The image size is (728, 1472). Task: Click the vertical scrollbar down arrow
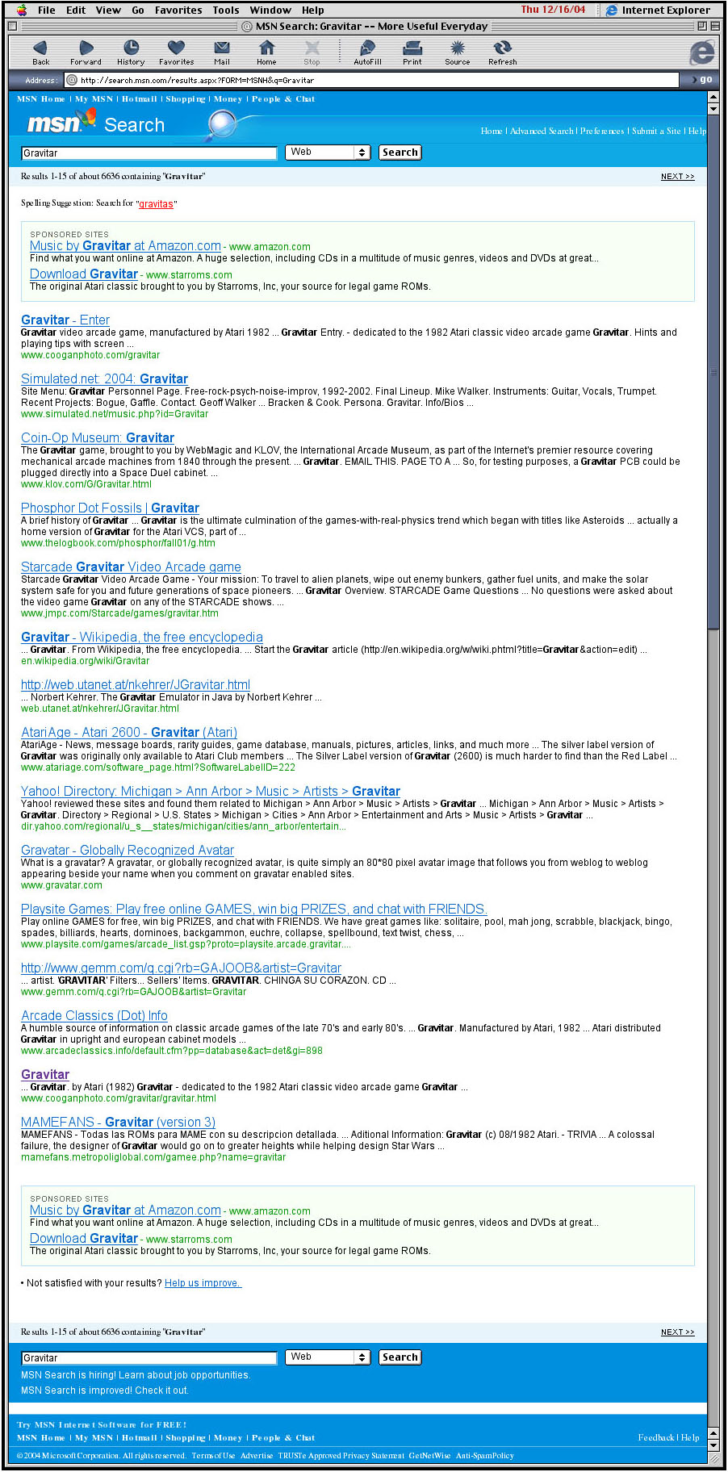point(713,1445)
